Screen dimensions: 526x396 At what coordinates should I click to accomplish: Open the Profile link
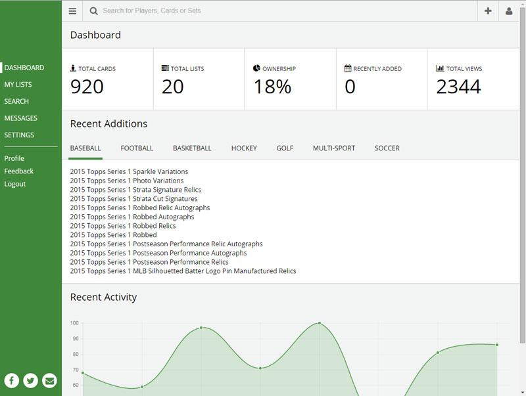(x=14, y=158)
